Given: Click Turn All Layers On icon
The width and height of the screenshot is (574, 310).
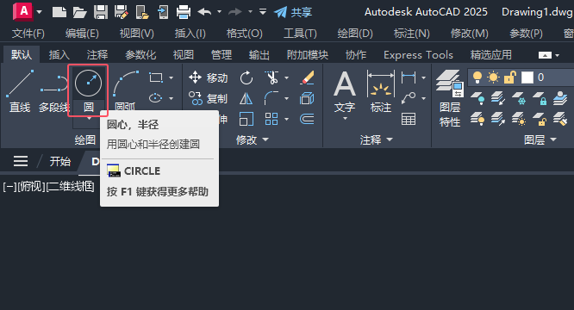Looking at the screenshot, I should [x=477, y=119].
